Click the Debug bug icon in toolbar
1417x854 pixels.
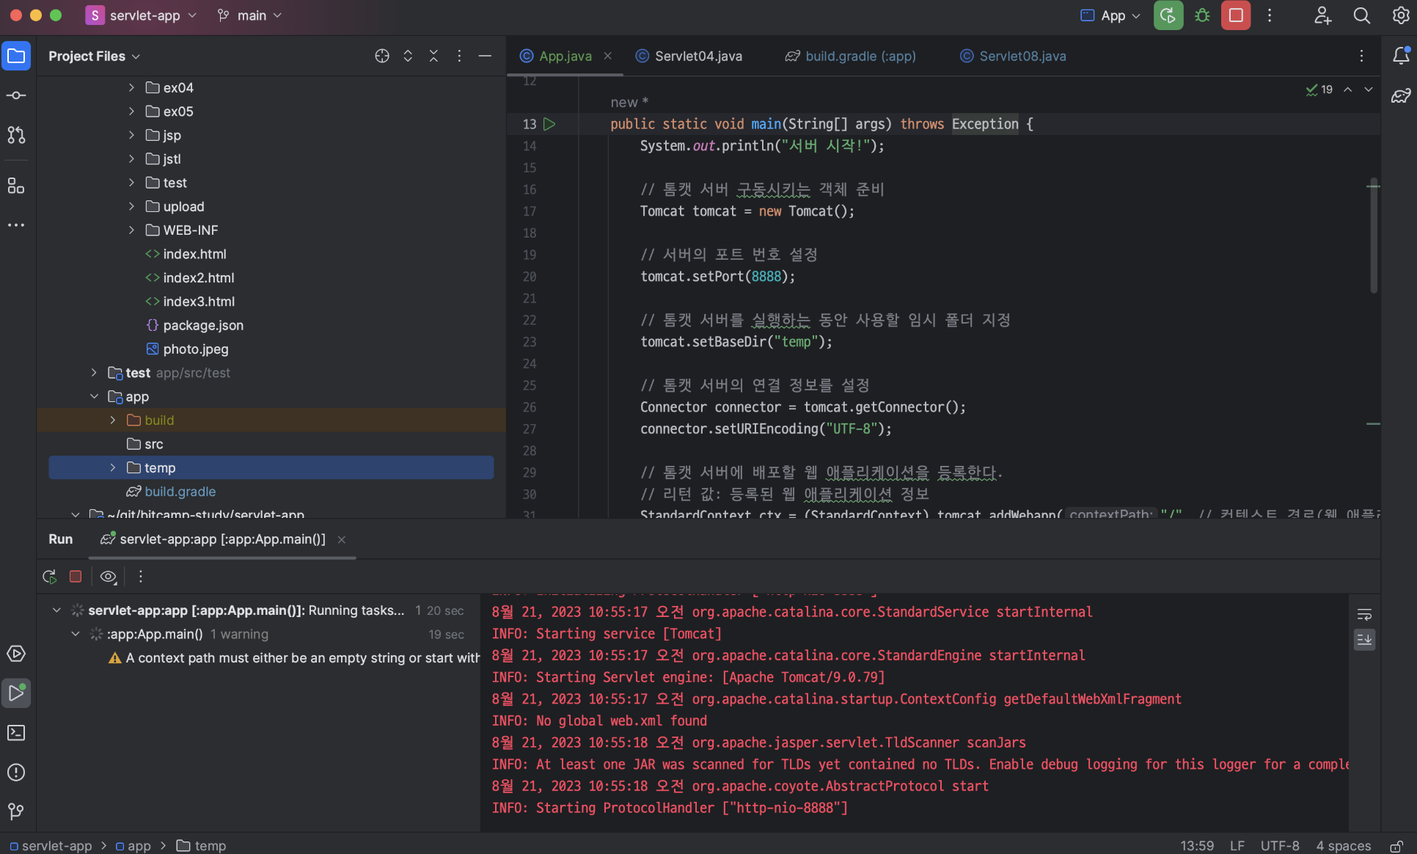pyautogui.click(x=1202, y=15)
